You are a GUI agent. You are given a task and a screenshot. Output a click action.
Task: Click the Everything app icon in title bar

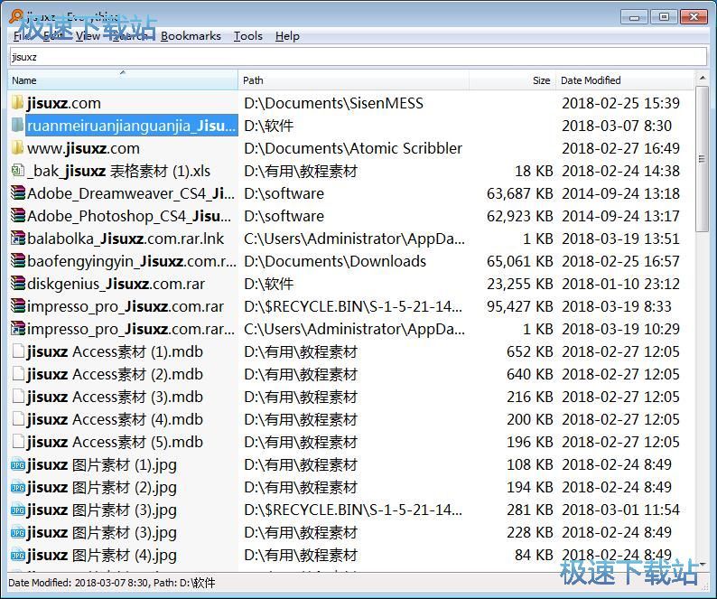pos(14,15)
